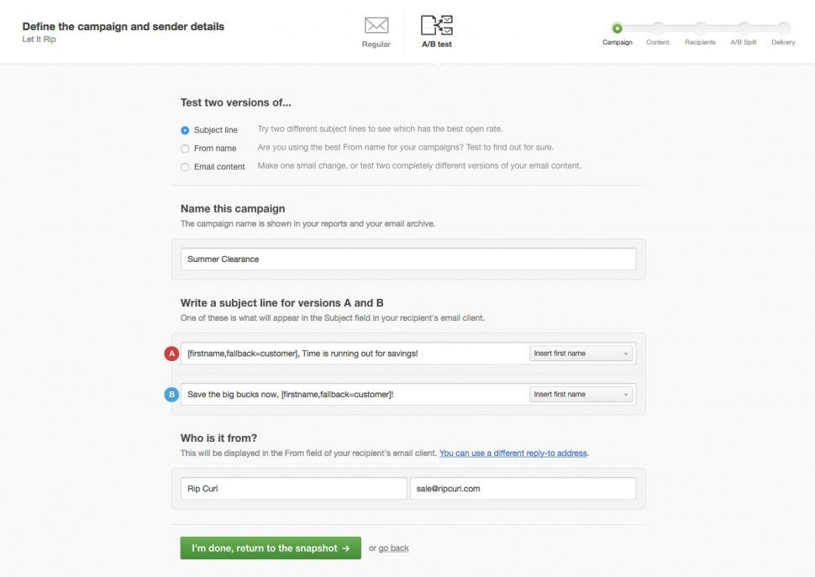Click the Content step circle
Screen dimensions: 815x577
click(x=658, y=28)
